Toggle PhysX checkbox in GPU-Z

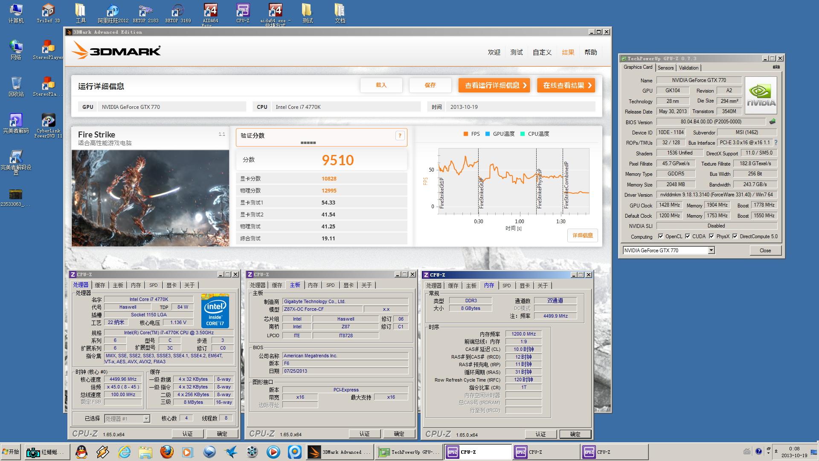point(712,236)
